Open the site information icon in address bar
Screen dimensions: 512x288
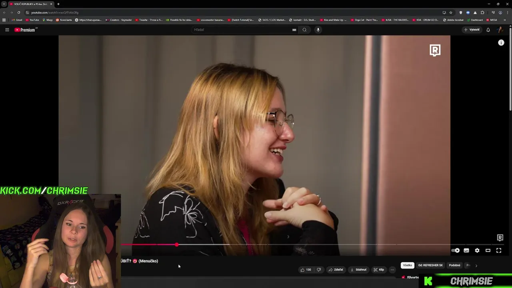click(27, 12)
